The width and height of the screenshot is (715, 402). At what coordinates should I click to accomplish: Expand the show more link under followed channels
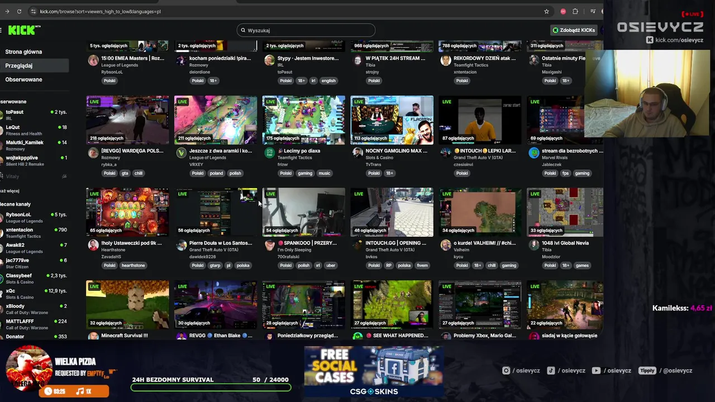pos(9,191)
